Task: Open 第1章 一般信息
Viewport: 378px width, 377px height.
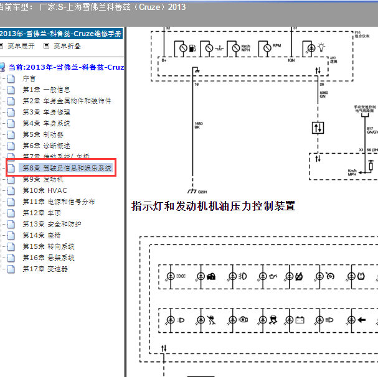Action: coord(46,90)
